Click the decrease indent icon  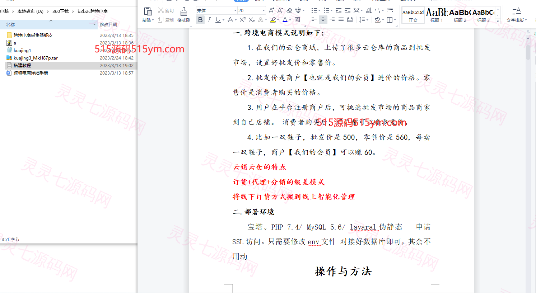coord(339,10)
